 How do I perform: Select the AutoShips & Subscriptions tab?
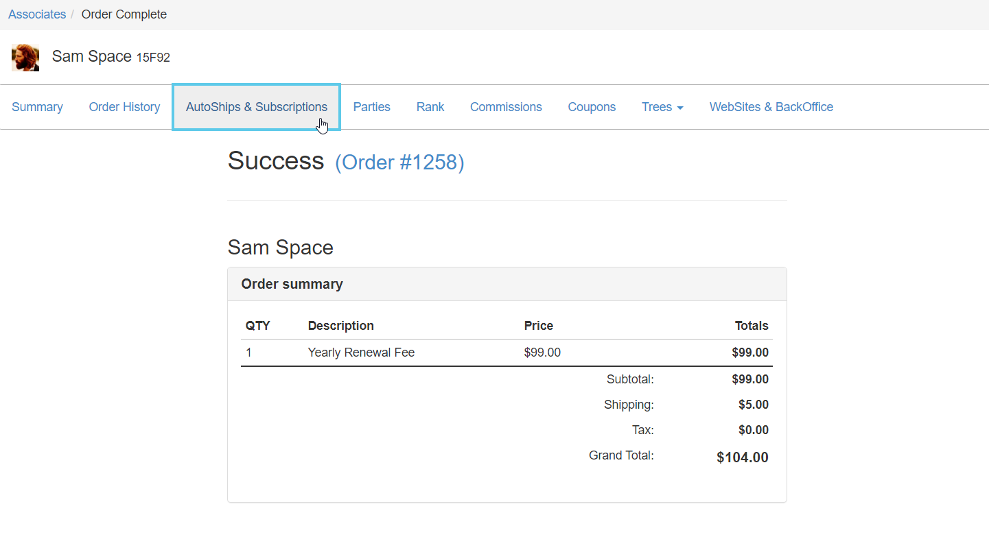coord(256,107)
